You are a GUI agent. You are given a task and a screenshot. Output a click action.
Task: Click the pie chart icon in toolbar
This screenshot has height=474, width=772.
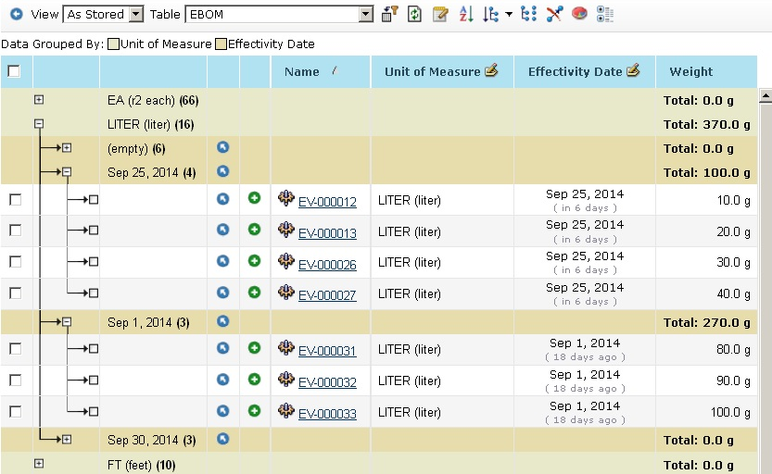click(x=579, y=15)
